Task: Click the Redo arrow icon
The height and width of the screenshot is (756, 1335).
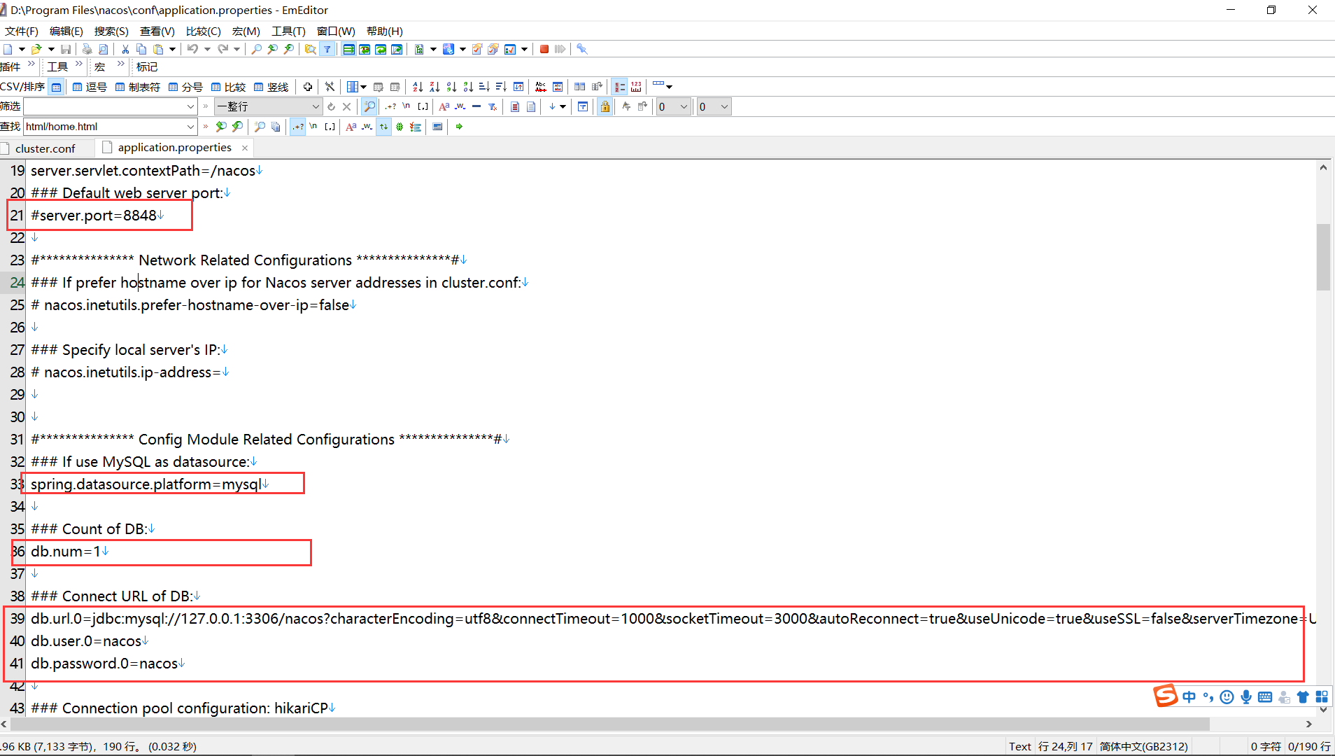Action: (222, 49)
